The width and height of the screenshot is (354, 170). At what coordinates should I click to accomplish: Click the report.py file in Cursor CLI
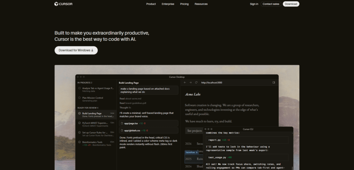pyautogui.click(x=247, y=140)
